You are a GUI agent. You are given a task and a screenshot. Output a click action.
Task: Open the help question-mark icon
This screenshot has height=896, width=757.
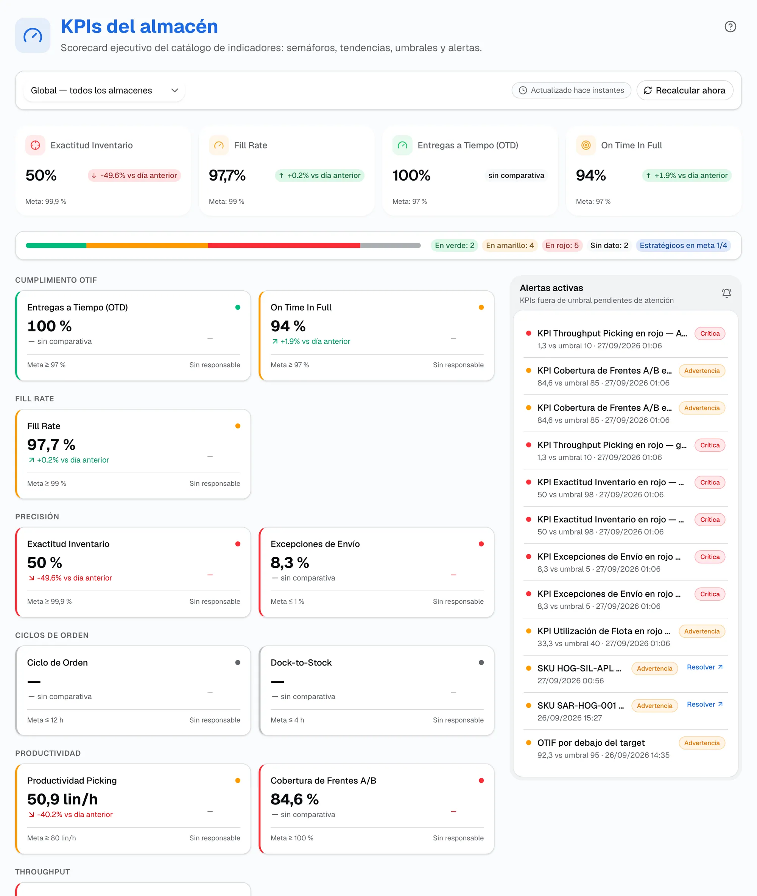(730, 26)
